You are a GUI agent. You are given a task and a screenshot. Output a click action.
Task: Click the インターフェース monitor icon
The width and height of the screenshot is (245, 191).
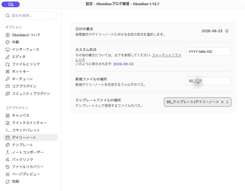click(8, 50)
